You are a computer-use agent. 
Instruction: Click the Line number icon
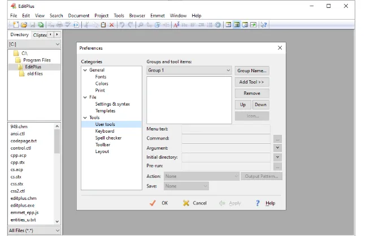[210, 25]
